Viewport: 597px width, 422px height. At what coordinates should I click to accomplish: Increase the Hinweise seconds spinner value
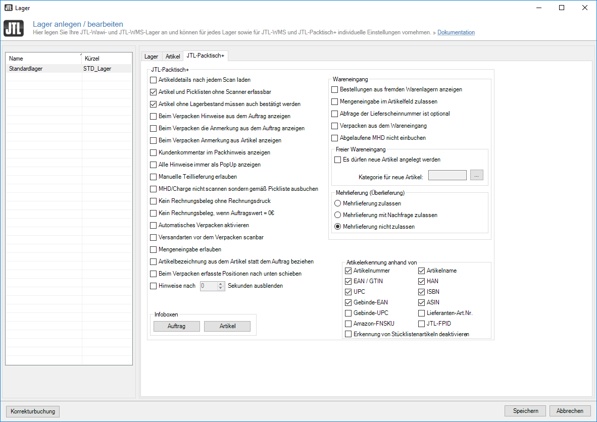[220, 283]
